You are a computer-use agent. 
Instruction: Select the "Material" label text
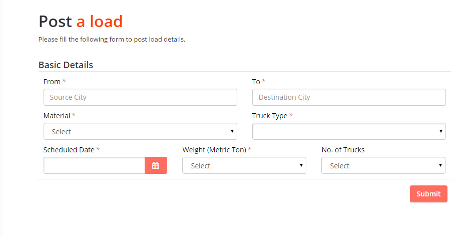57,115
